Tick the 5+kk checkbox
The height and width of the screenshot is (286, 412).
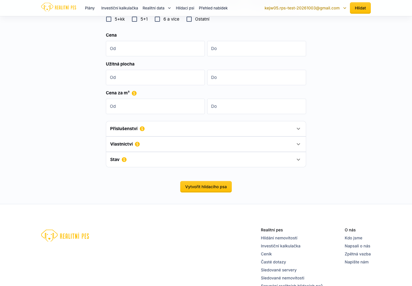(x=109, y=19)
